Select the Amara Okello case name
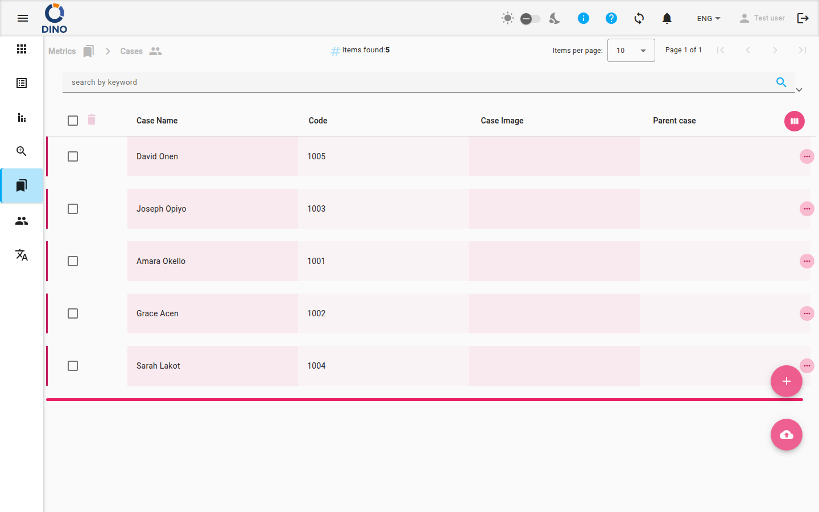Image resolution: width=819 pixels, height=512 pixels. pos(161,261)
